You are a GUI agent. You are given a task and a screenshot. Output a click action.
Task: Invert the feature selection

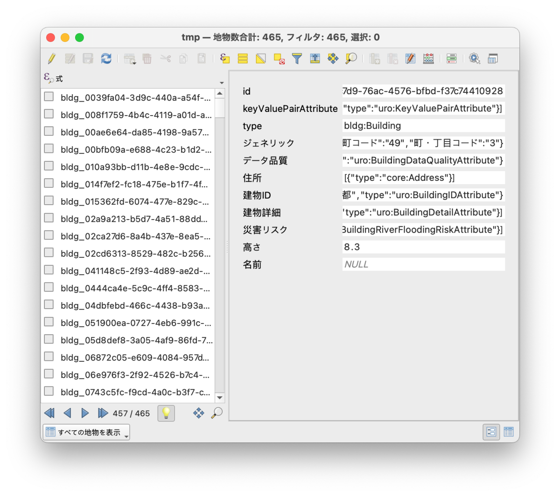(260, 58)
